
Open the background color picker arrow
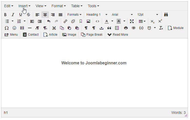tap(124, 21)
